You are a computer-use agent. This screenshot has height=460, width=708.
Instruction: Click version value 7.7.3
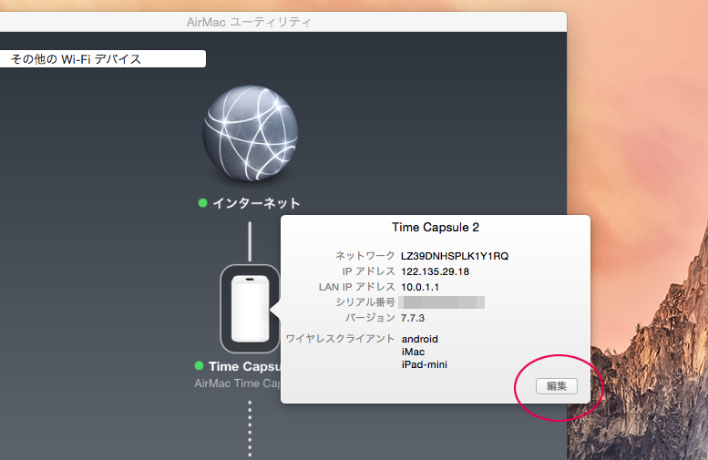point(413,318)
